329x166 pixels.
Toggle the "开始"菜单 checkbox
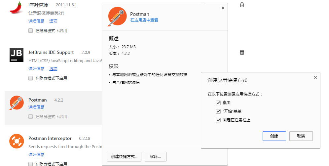218,111
